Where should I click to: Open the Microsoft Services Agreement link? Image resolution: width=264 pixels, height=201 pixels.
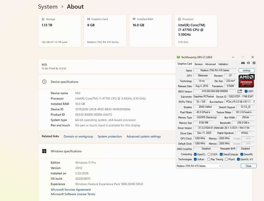coord(71,190)
